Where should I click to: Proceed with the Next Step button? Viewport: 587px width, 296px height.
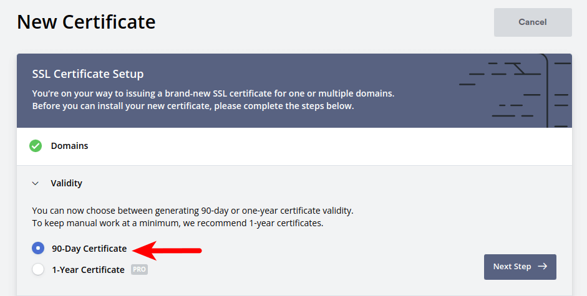(x=520, y=267)
